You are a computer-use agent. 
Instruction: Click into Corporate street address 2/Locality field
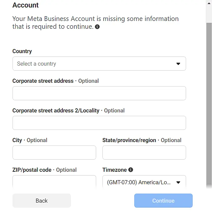pyautogui.click(x=99, y=123)
